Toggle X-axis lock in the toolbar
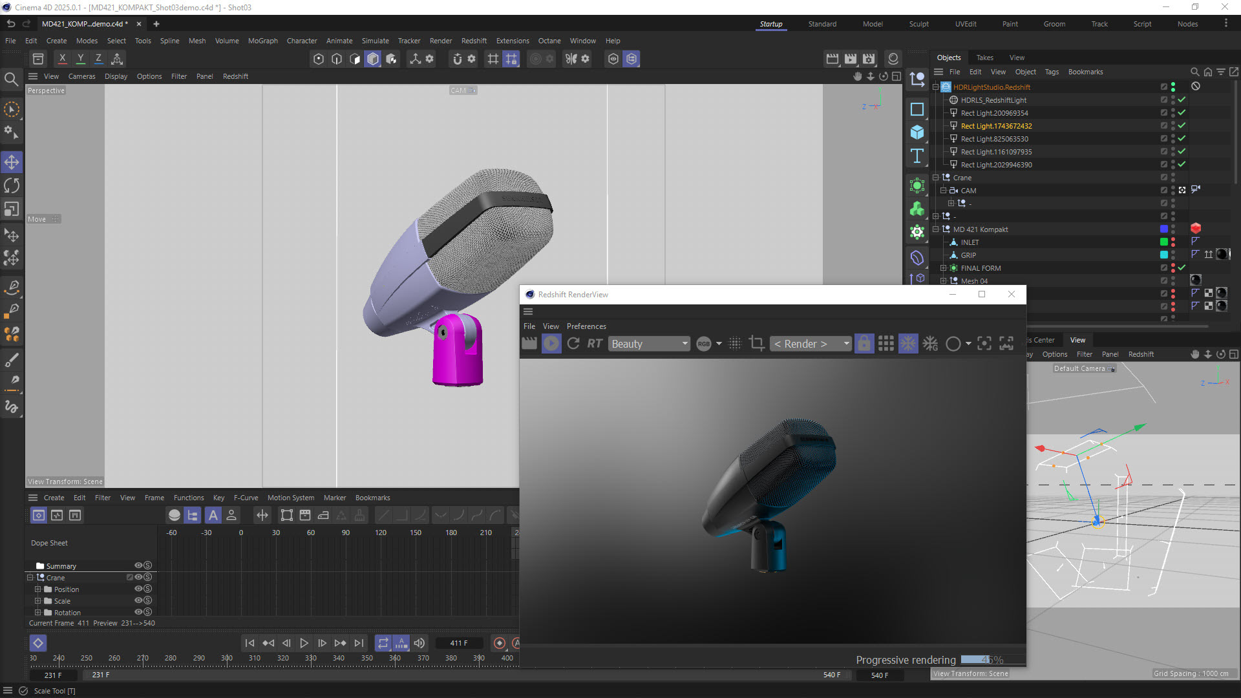This screenshot has height=698, width=1241. point(62,59)
